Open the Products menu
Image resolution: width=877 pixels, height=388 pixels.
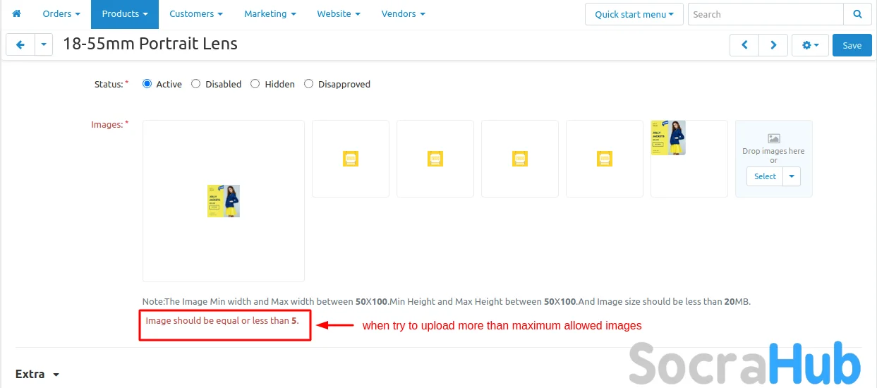(124, 14)
